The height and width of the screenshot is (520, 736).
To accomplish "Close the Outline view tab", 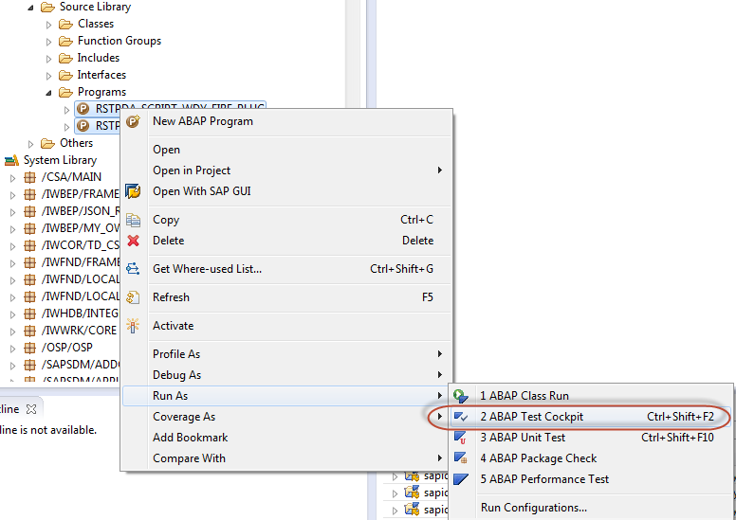I will point(31,409).
